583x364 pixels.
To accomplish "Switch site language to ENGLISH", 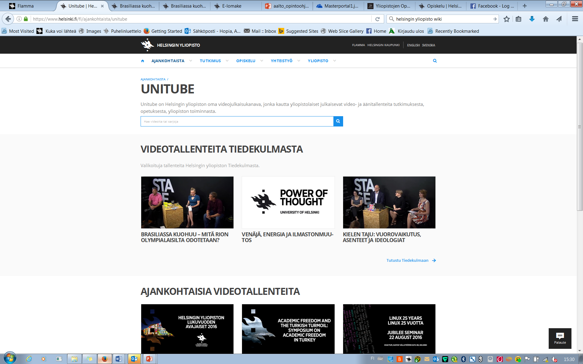I will click(x=413, y=45).
